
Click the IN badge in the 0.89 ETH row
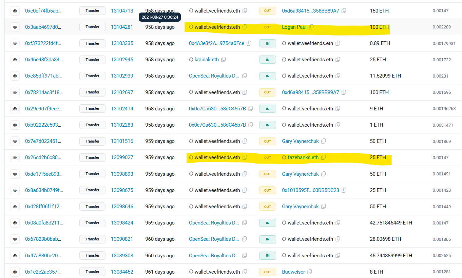(x=268, y=43)
